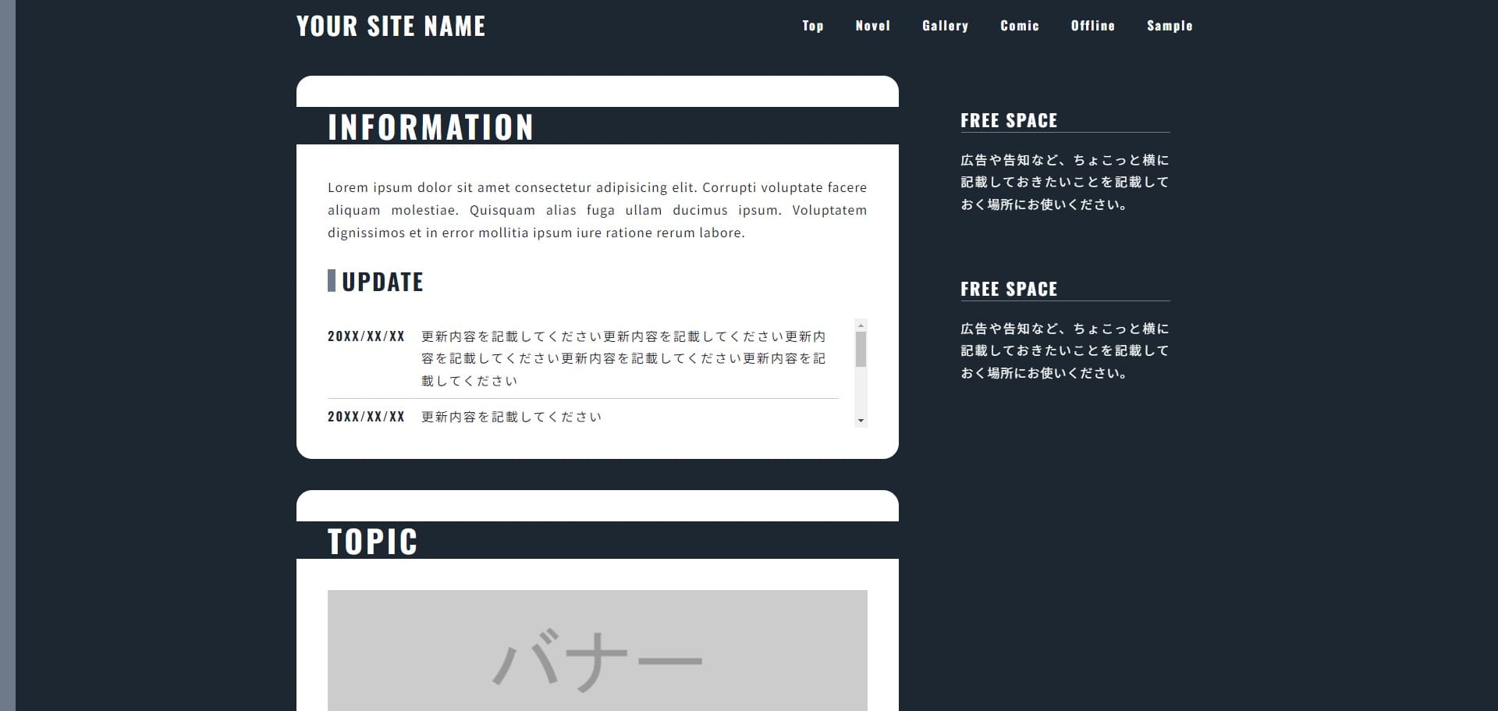Click the YOUR SITE NAME logo
Screen dimensions: 1498x711
[391, 27]
